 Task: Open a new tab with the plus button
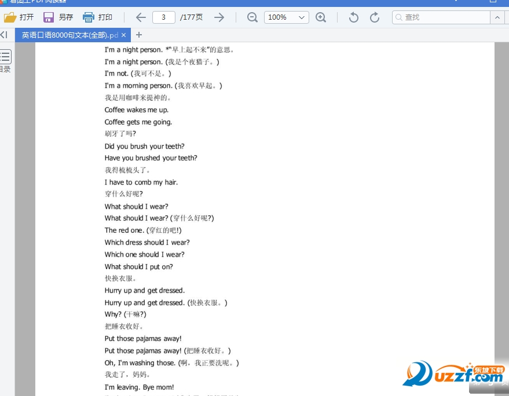click(138, 35)
